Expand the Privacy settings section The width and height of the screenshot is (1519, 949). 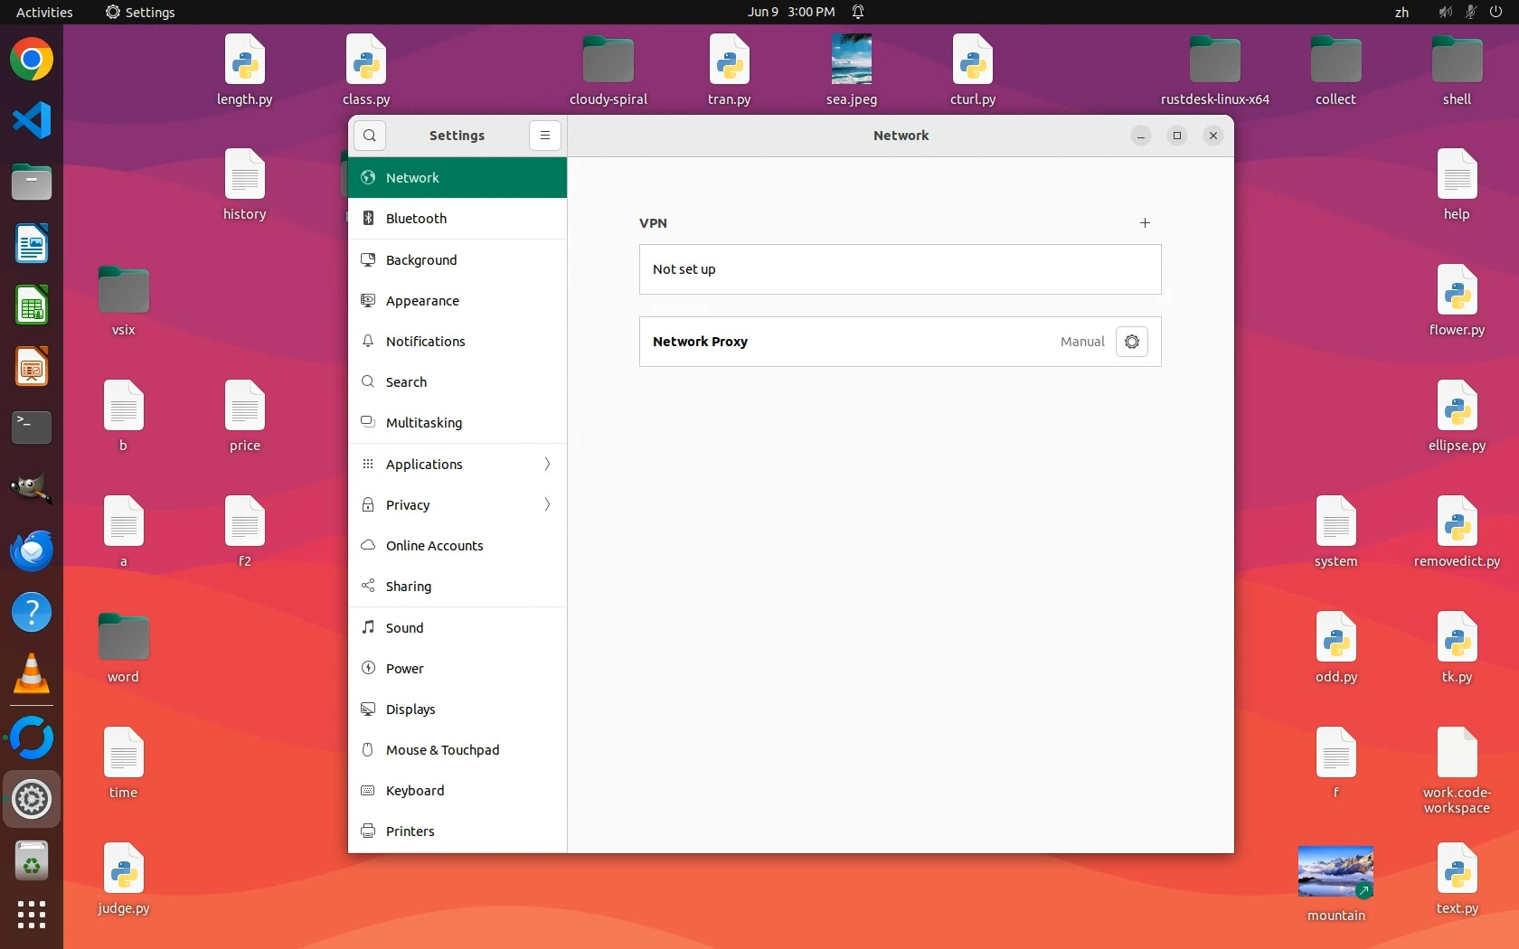click(x=457, y=505)
